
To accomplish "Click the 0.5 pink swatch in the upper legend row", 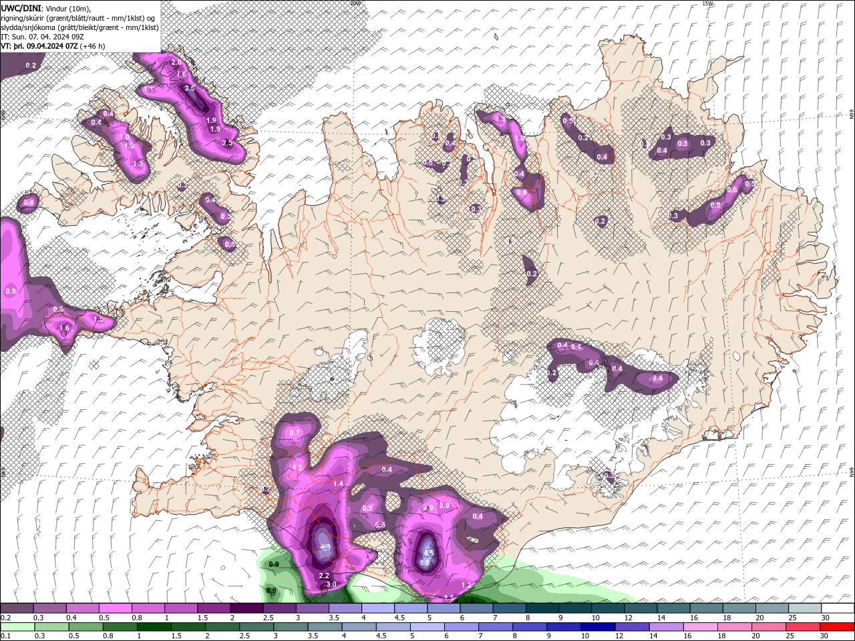I will tap(115, 608).
